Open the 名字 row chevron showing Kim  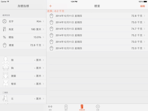coord(43,21)
